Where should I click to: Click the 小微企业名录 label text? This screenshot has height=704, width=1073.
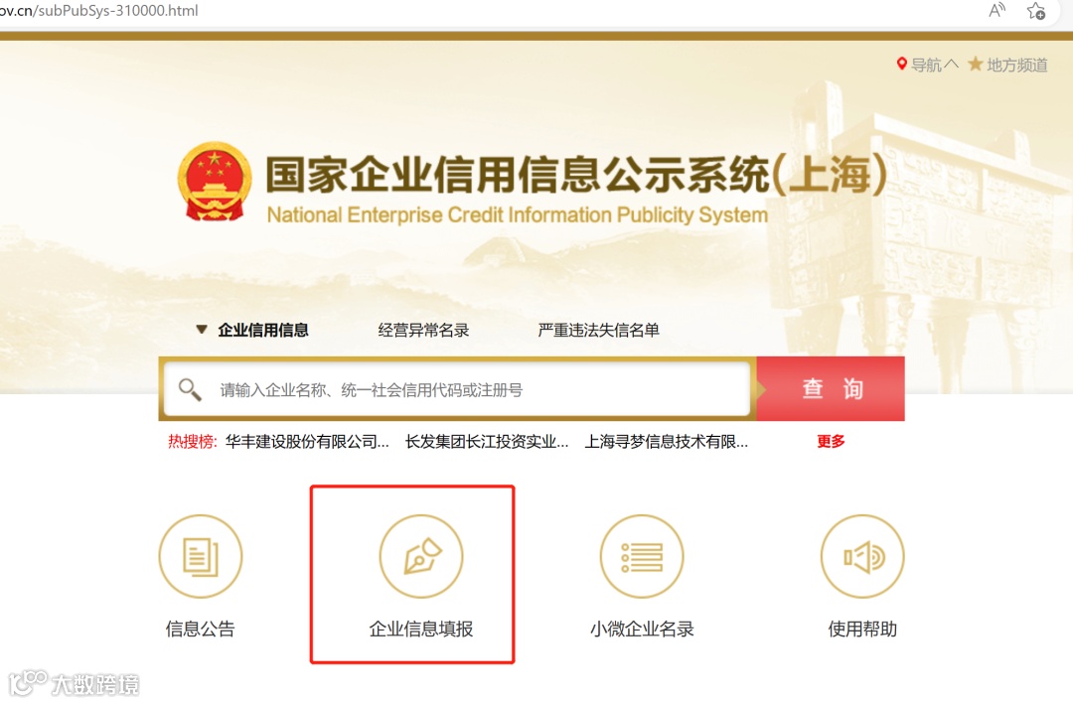(642, 629)
